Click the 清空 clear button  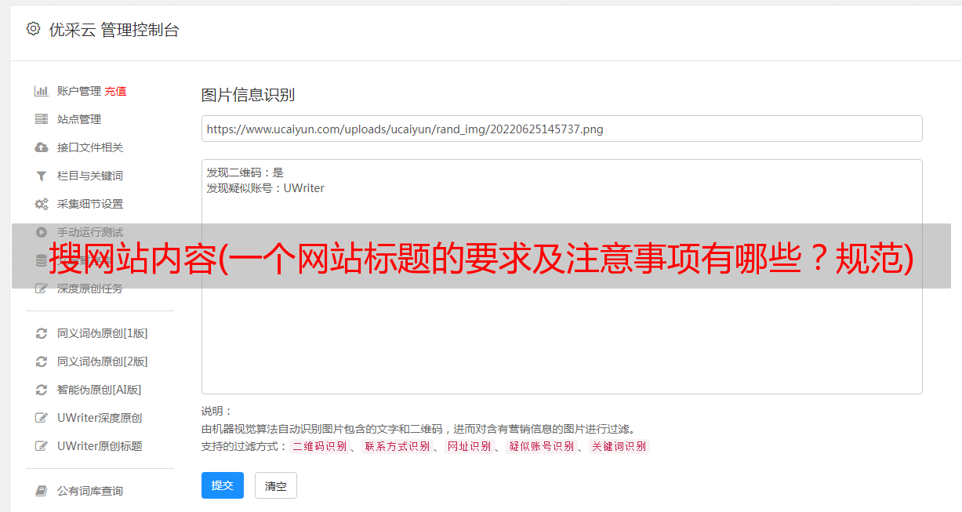pyautogui.click(x=276, y=485)
